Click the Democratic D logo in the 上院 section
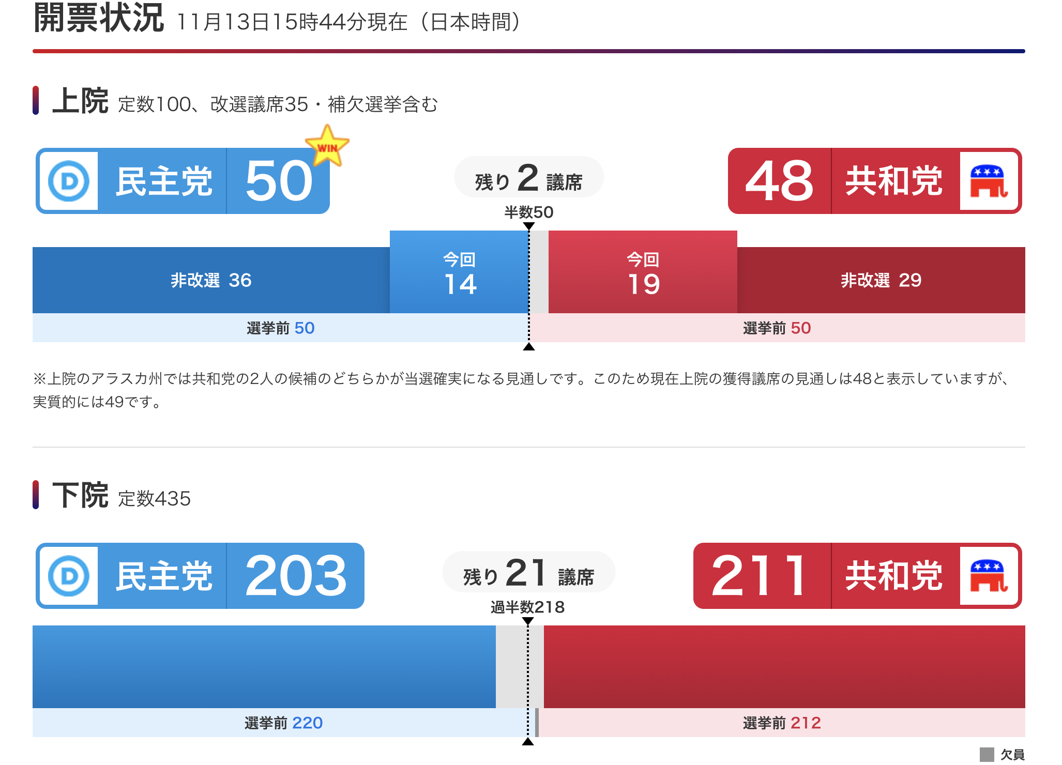Screen dimensions: 1062x765 point(69,181)
